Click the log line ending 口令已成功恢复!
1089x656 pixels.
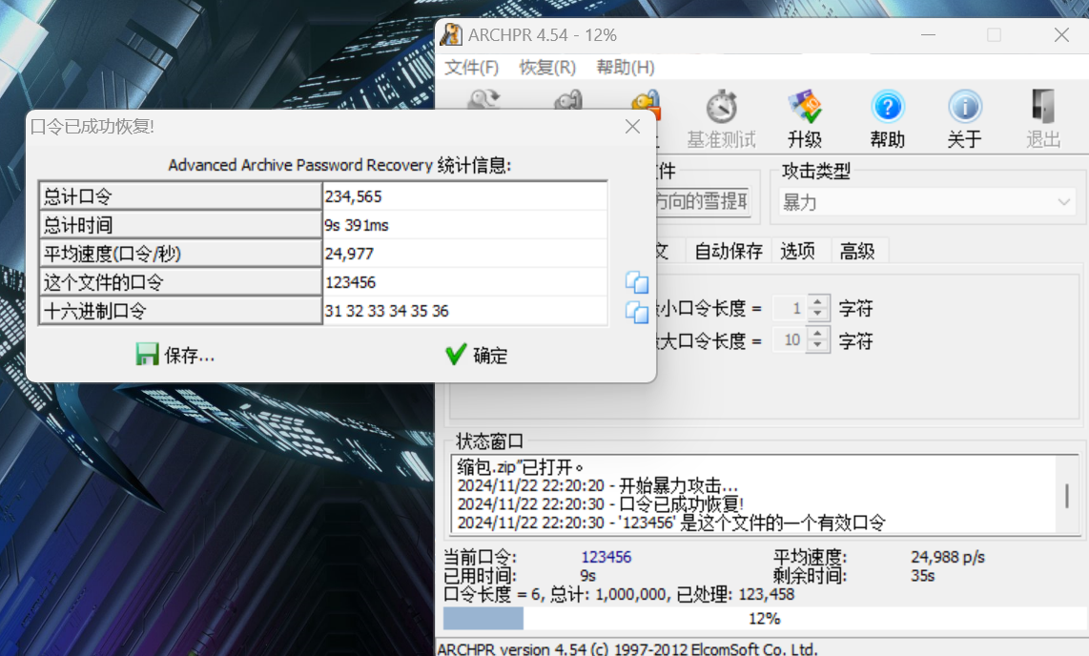[x=601, y=504]
